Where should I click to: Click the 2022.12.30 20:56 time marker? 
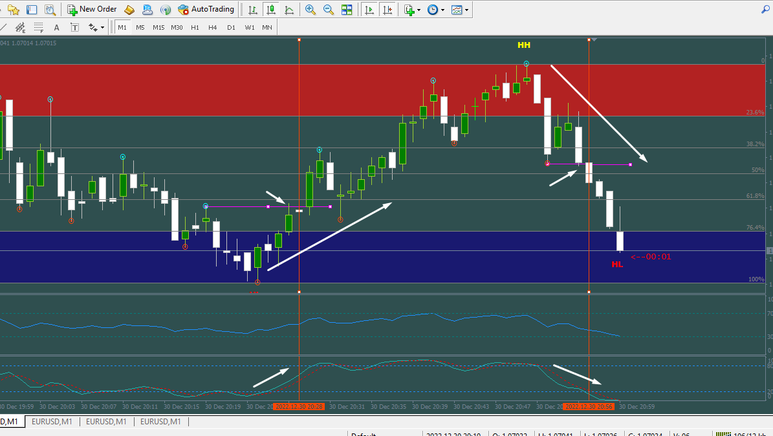click(x=589, y=407)
